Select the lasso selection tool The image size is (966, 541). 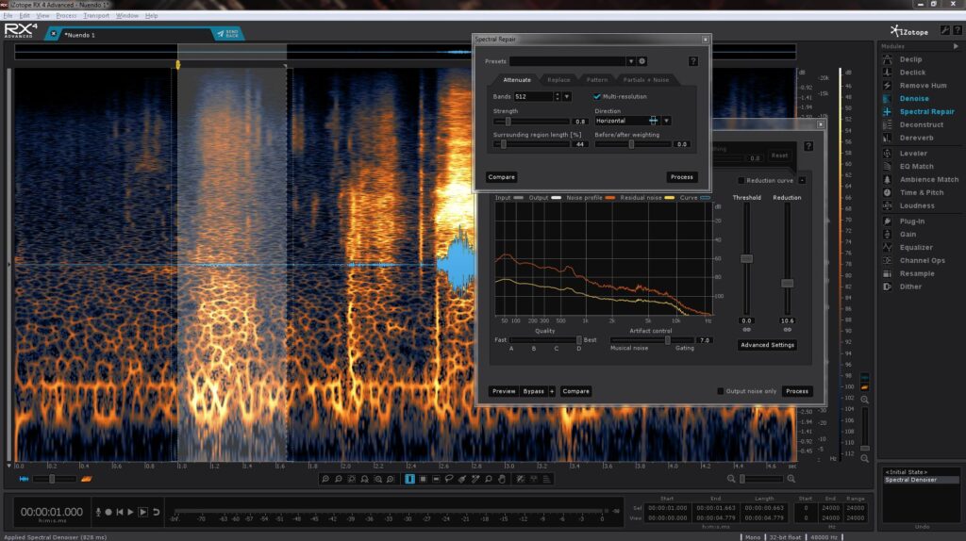[x=451, y=479]
